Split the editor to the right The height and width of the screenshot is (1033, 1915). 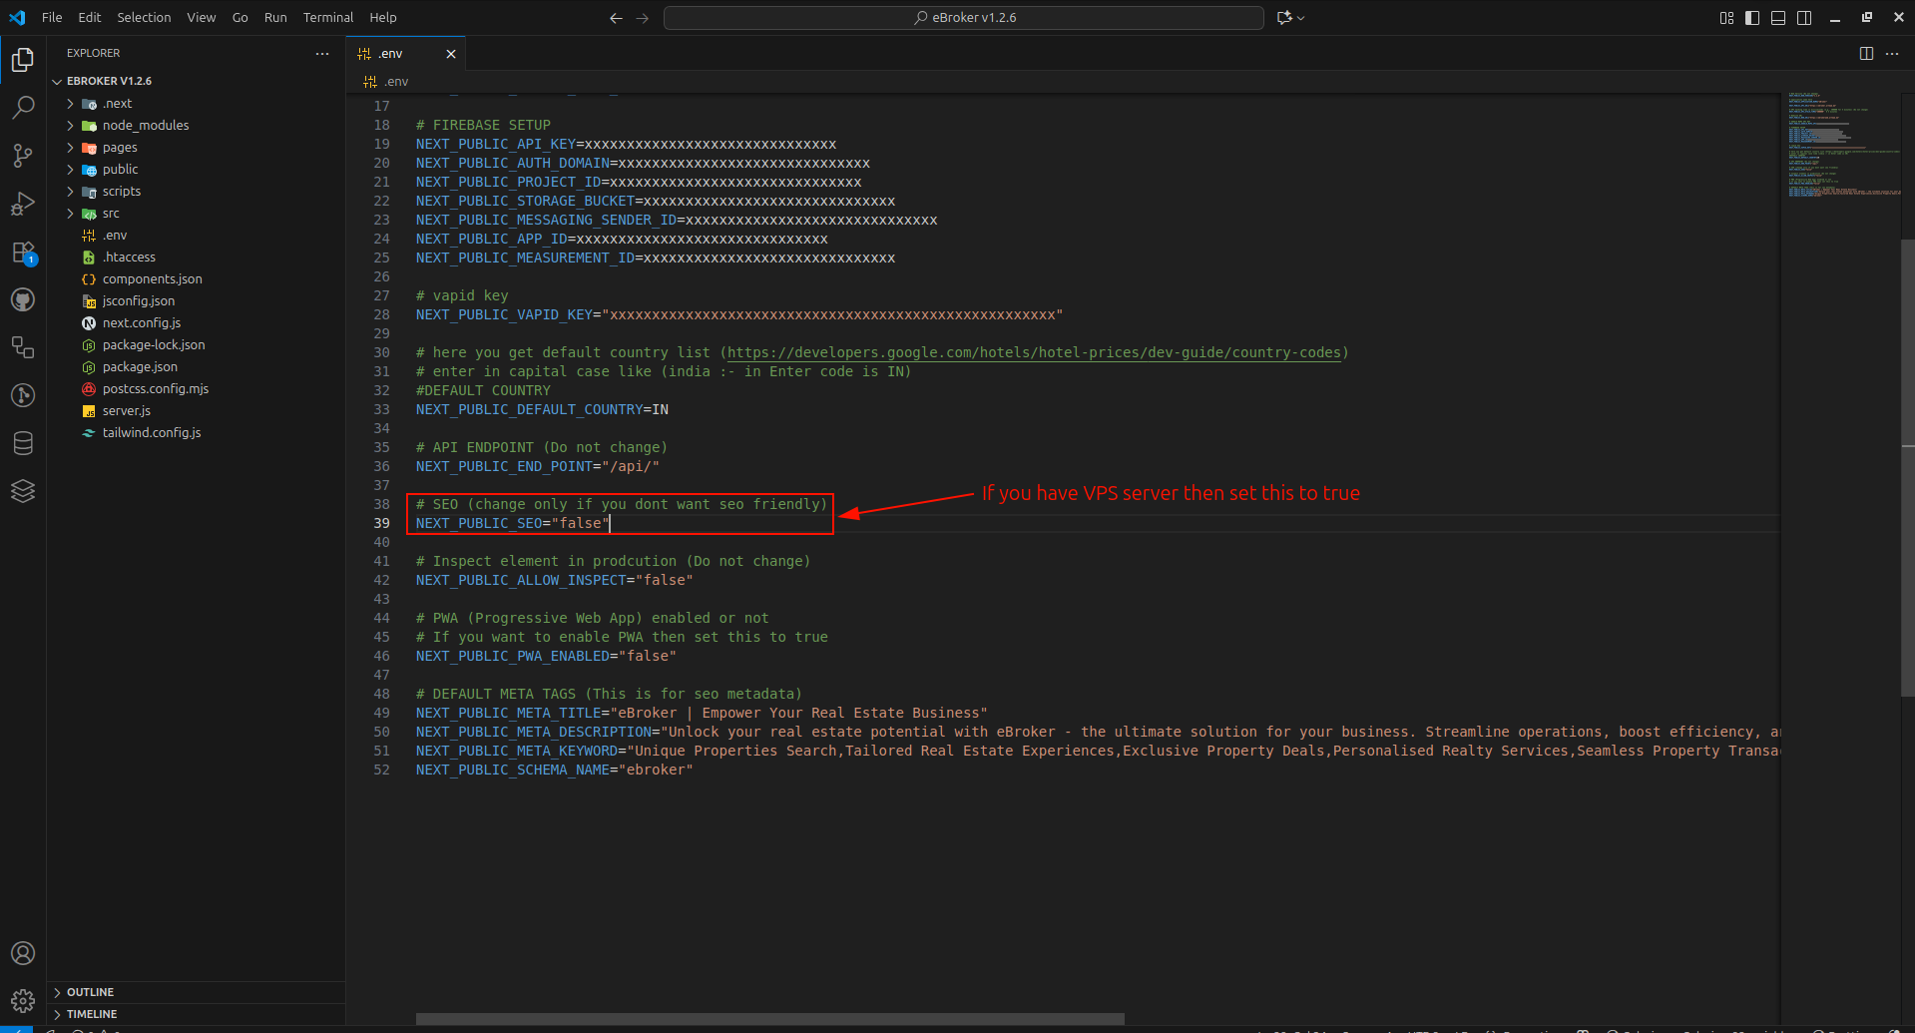pos(1866,54)
